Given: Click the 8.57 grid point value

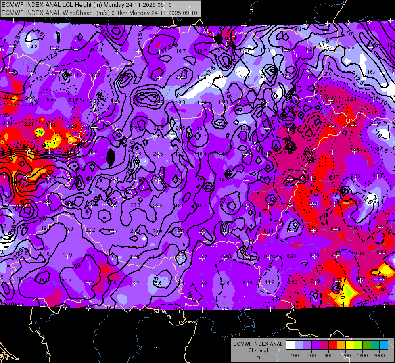Looking at the screenshot, I should [x=95, y=75].
